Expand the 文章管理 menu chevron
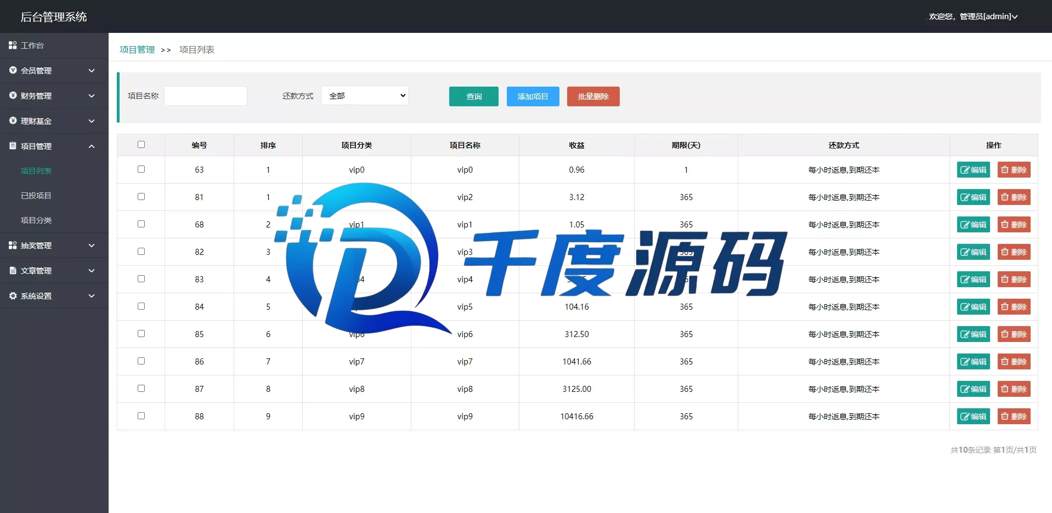Screen dimensions: 1052x513 pos(92,271)
